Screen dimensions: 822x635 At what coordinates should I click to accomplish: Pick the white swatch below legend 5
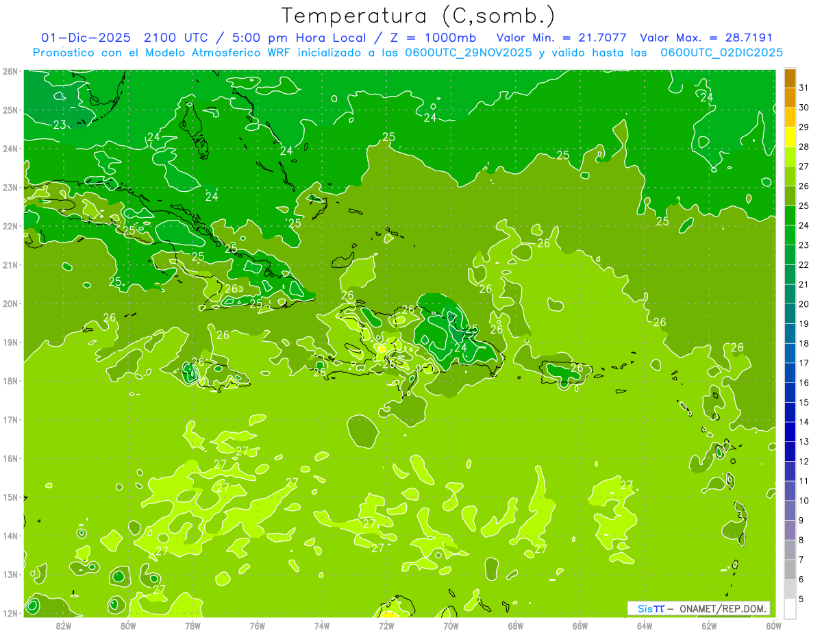point(790,608)
